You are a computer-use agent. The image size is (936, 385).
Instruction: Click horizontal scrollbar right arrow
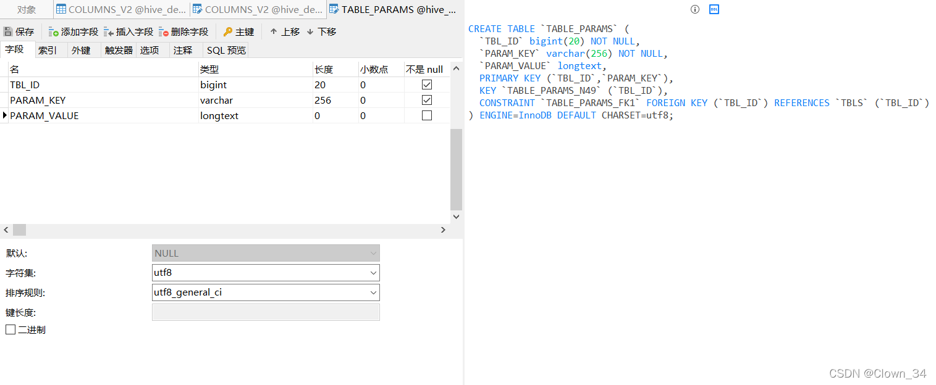click(x=443, y=230)
